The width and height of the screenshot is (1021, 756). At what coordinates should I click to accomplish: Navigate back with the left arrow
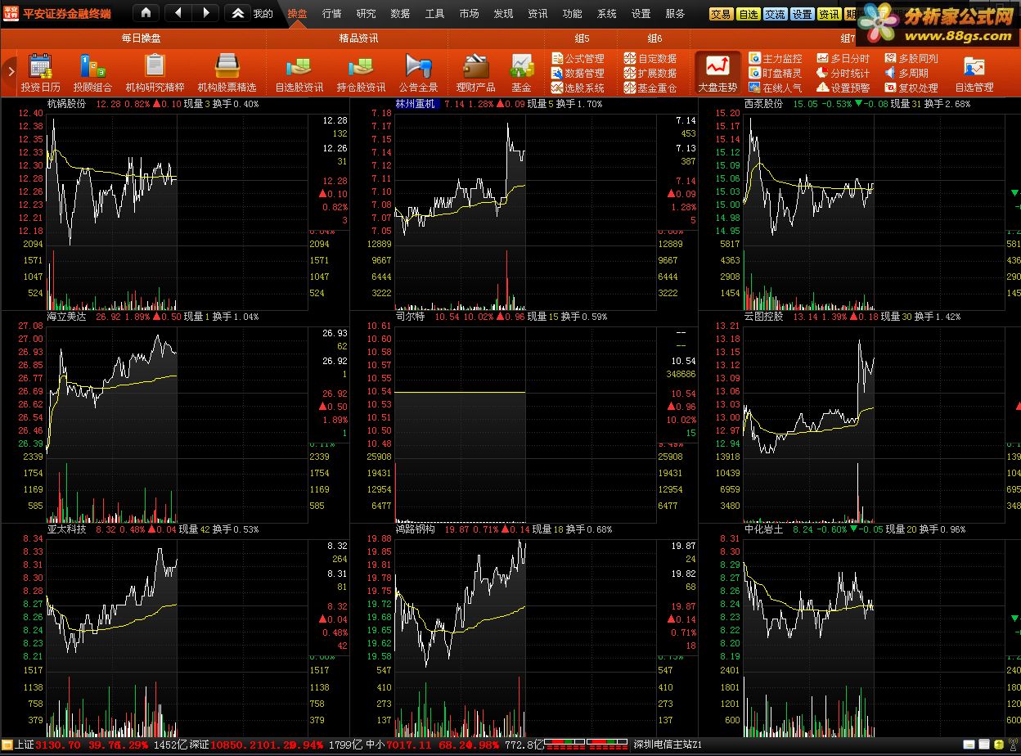click(178, 13)
